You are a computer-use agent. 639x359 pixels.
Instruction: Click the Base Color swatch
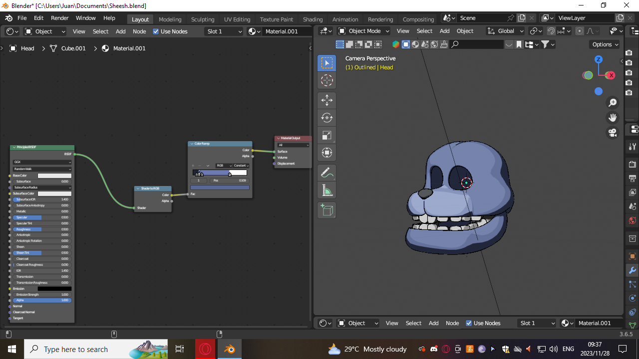point(54,176)
